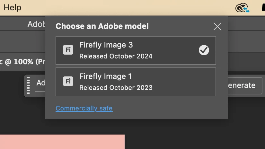
Task: Click the "Released October 2023" subtitle
Action: (116, 88)
